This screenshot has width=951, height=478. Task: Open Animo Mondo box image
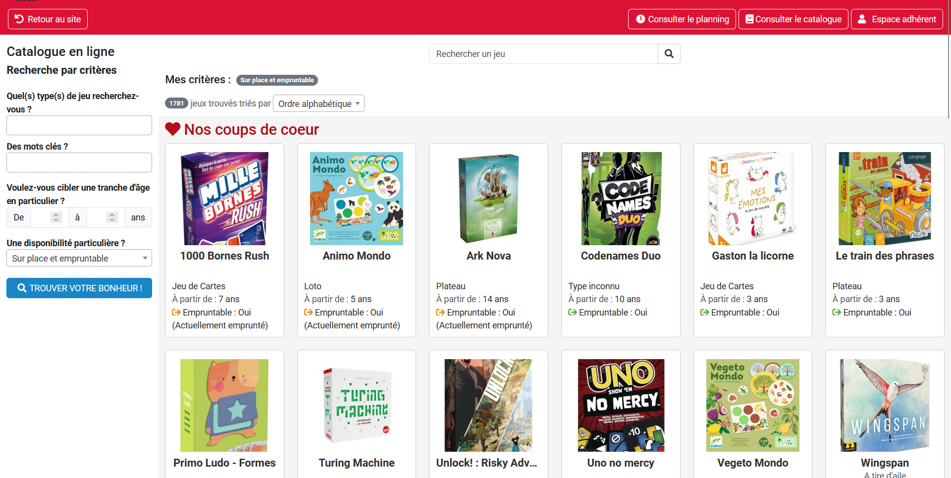[357, 199]
